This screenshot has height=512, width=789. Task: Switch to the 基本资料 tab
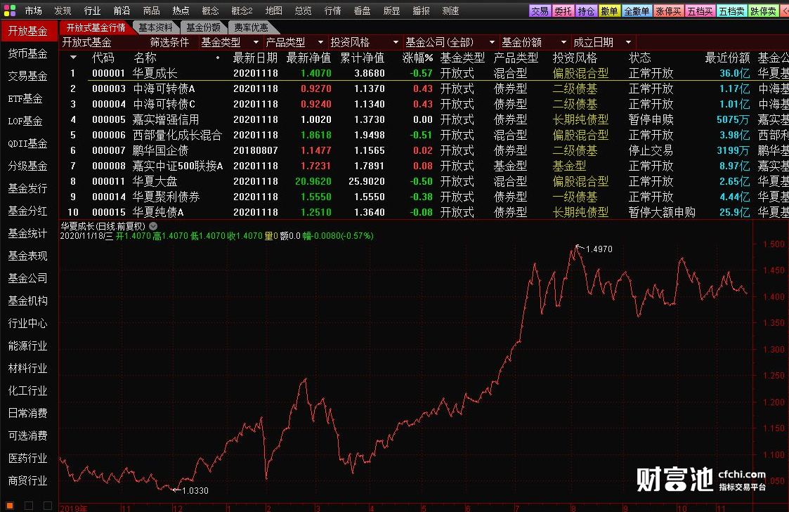coord(155,27)
